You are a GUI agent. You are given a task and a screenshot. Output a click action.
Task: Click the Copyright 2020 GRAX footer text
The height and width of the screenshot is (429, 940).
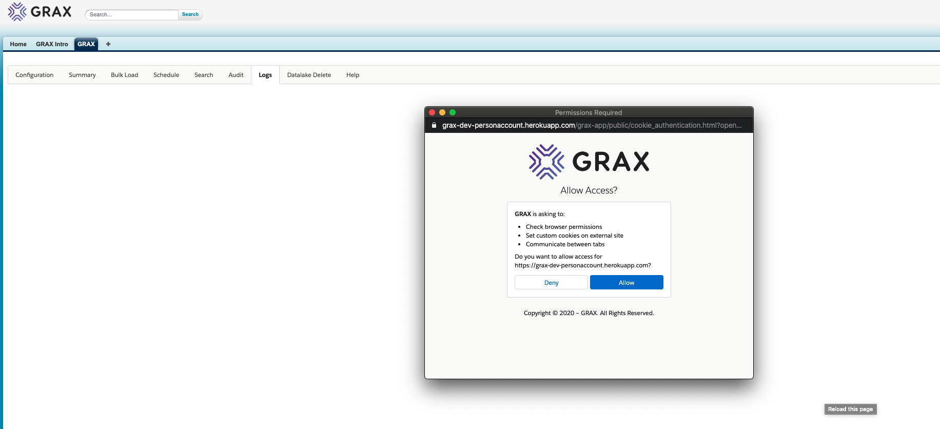(x=589, y=313)
